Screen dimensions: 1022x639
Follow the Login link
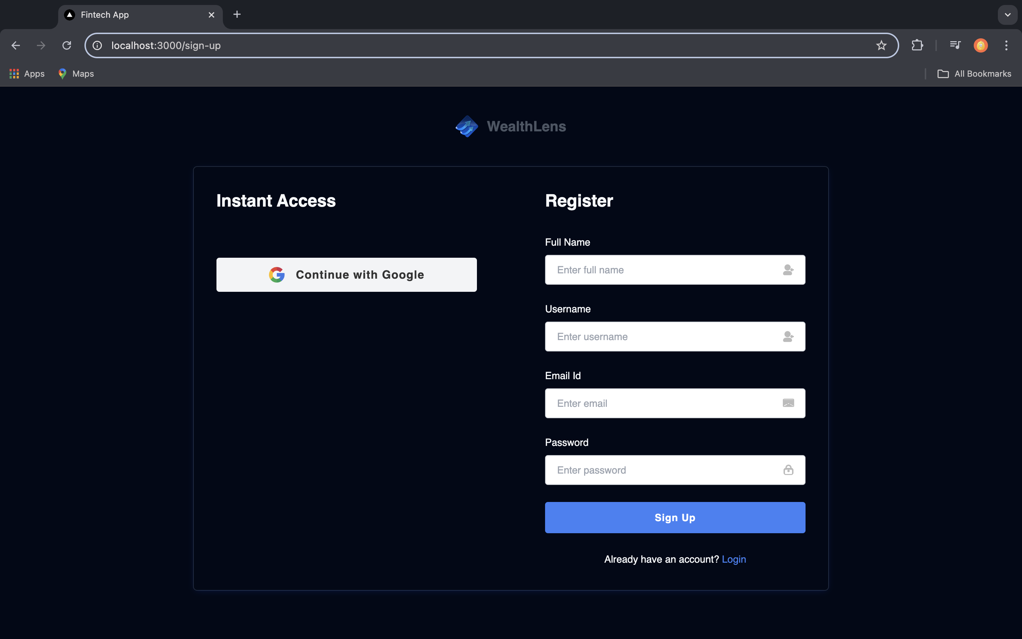733,559
